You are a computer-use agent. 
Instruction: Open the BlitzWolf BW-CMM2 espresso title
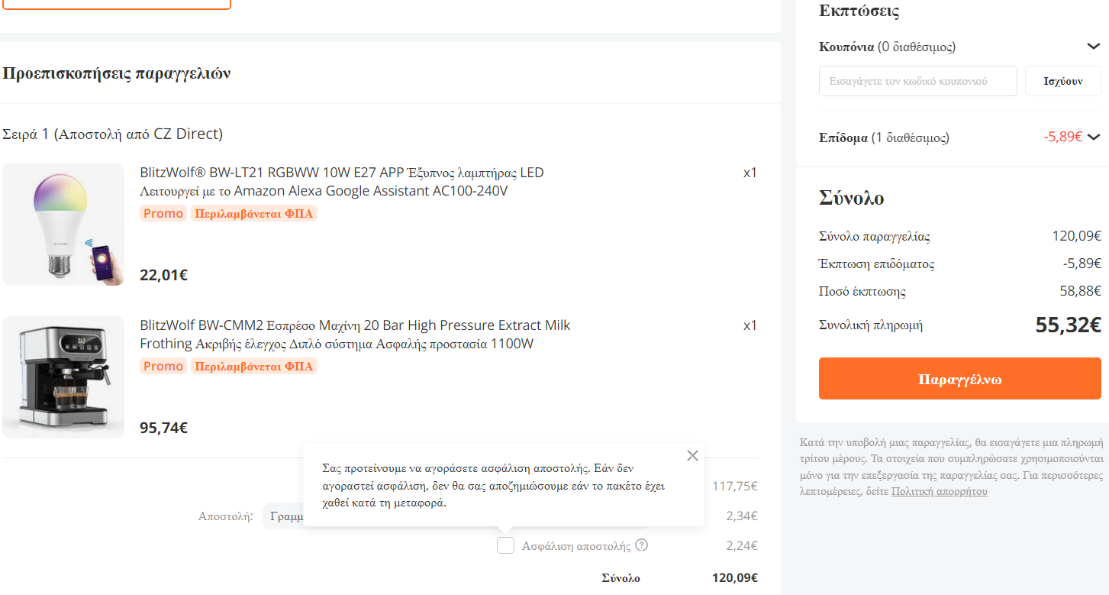click(355, 335)
